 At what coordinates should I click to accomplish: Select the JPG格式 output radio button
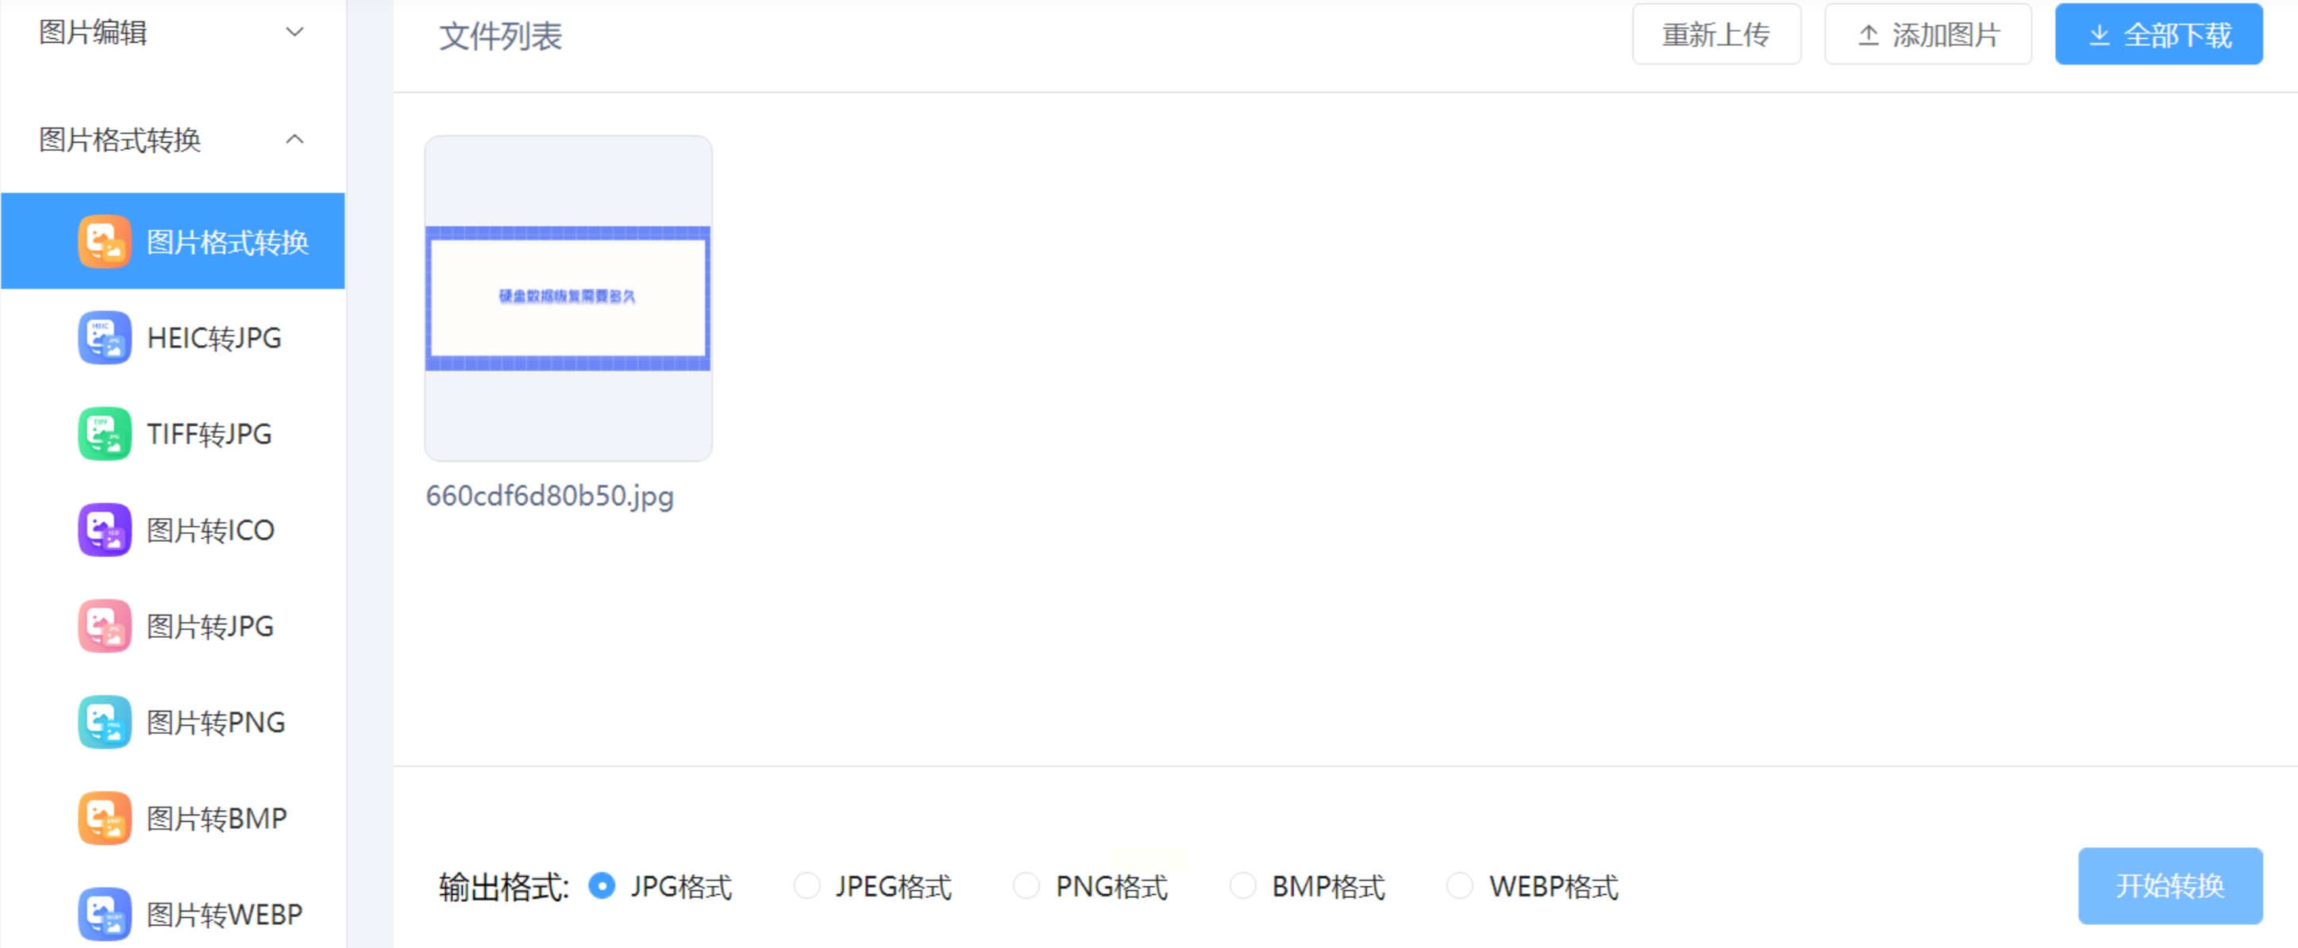(602, 885)
